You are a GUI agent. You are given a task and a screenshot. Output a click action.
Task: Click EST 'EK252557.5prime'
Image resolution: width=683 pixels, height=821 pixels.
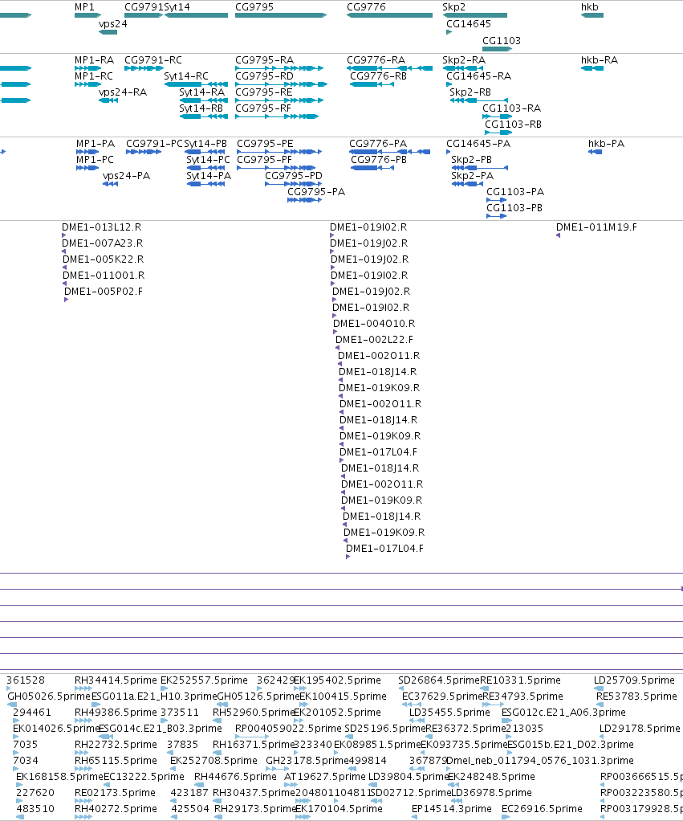point(205,680)
